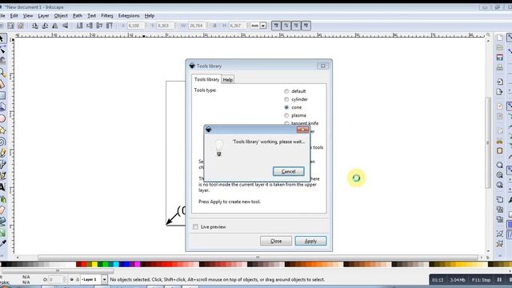The image size is (512, 288).
Task: Select the Eraser tool
Action: pyautogui.click(x=2, y=210)
